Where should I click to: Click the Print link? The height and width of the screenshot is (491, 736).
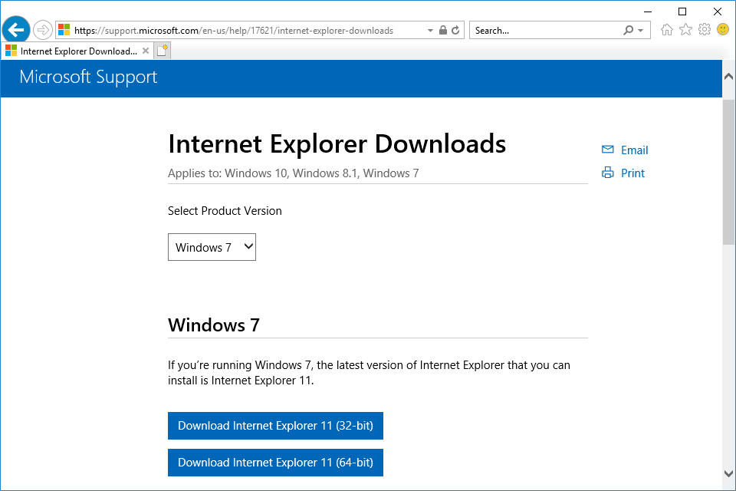pyautogui.click(x=632, y=173)
